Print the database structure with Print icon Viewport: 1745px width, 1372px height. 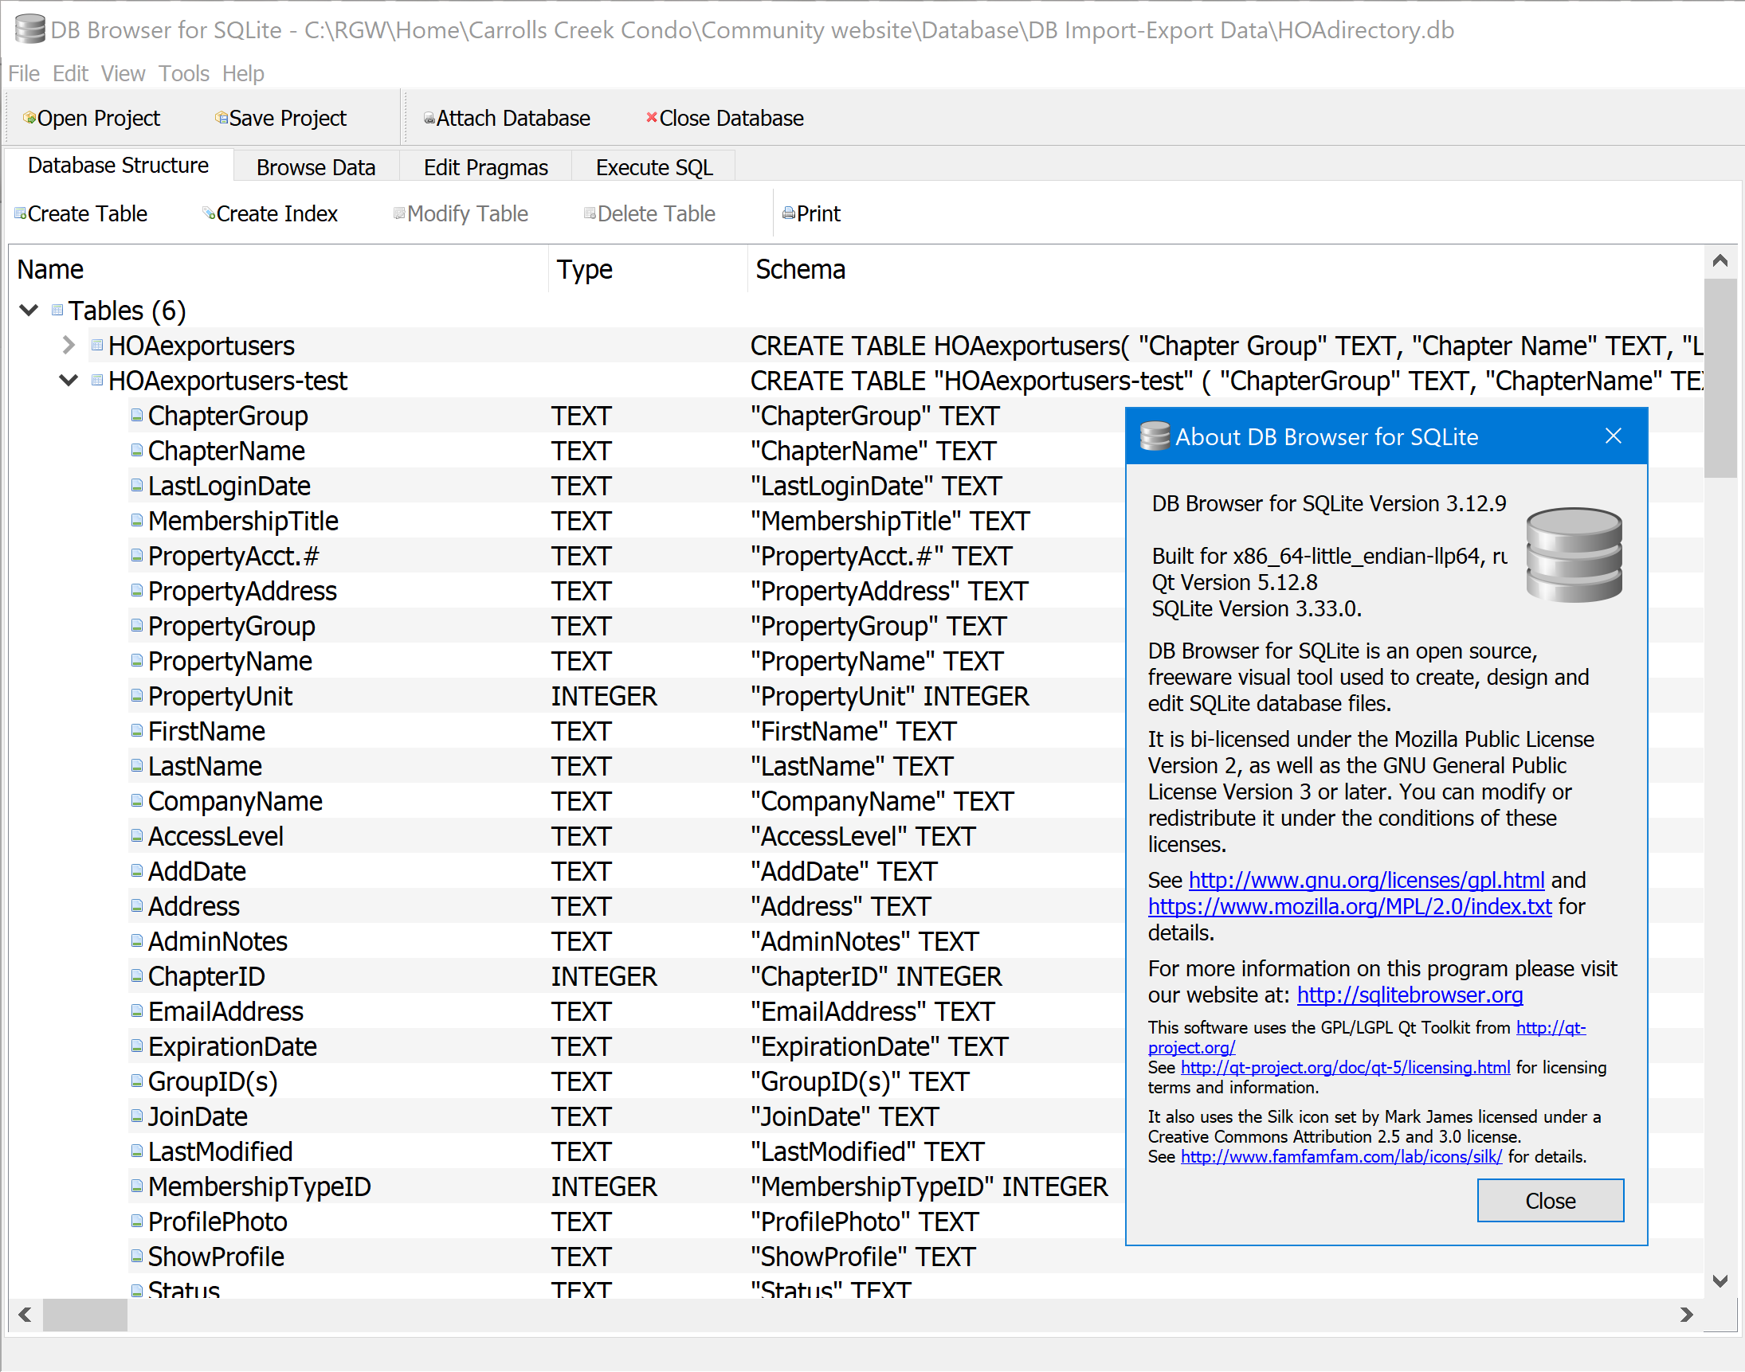coord(811,213)
